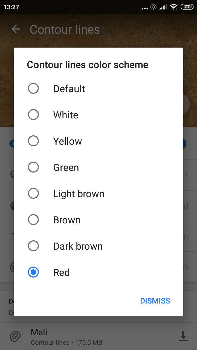
Task: Tap the Contour lines color scheme heading
Action: pyautogui.click(x=88, y=65)
